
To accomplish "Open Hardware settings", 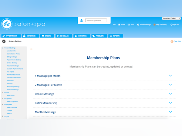I will coord(10,81).
